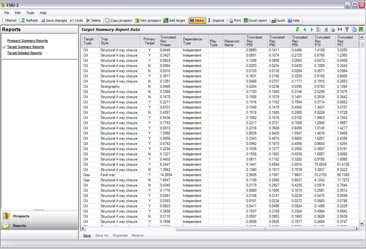Click the Add target toolbar button
The width and height of the screenshot is (366, 249).
[x=174, y=21]
